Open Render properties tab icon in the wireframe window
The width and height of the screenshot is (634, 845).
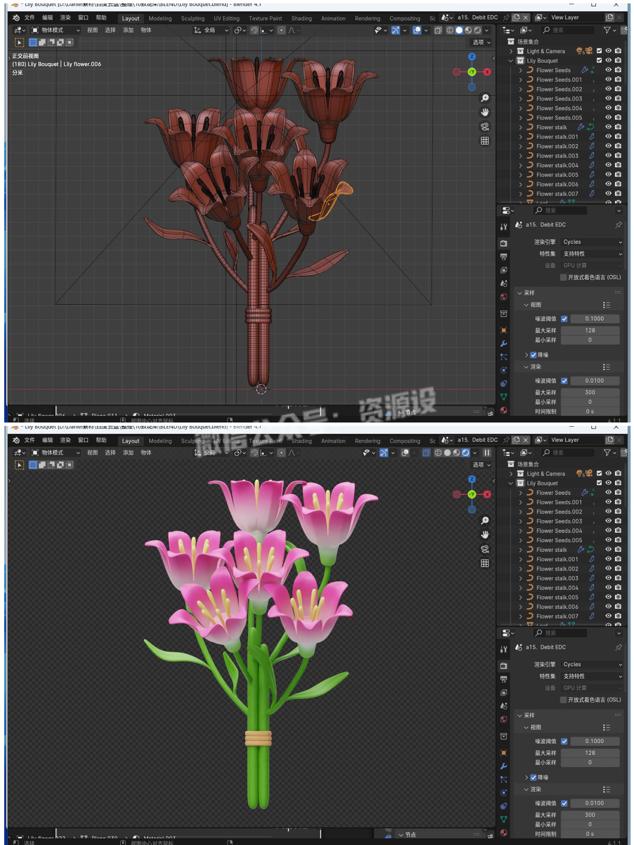click(x=504, y=243)
